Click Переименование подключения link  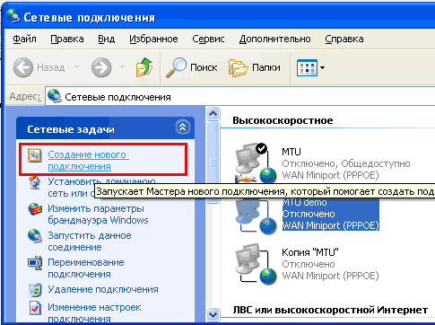coord(86,268)
